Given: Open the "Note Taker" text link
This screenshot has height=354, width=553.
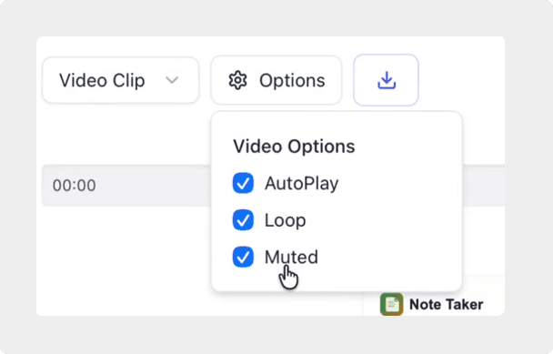Looking at the screenshot, I should coord(447,304).
